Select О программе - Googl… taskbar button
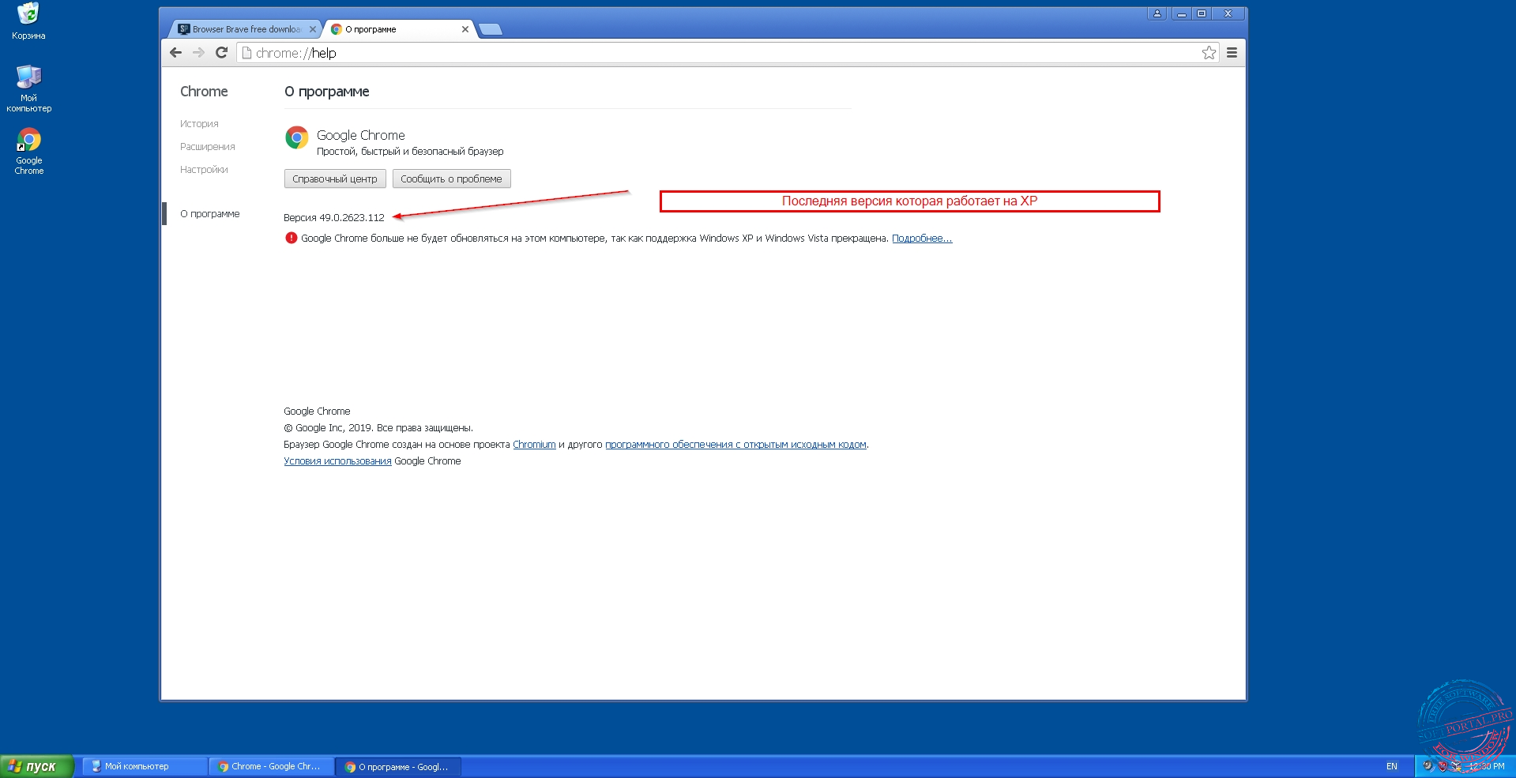The image size is (1516, 778). 398,766
